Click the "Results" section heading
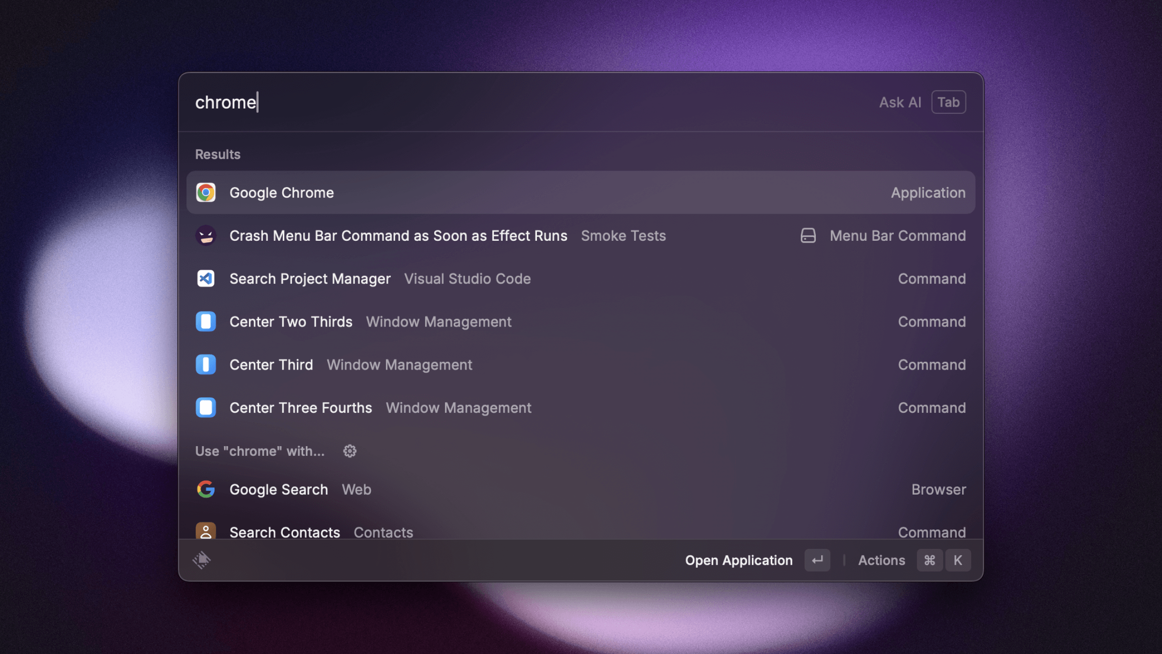This screenshot has width=1162, height=654. click(218, 155)
